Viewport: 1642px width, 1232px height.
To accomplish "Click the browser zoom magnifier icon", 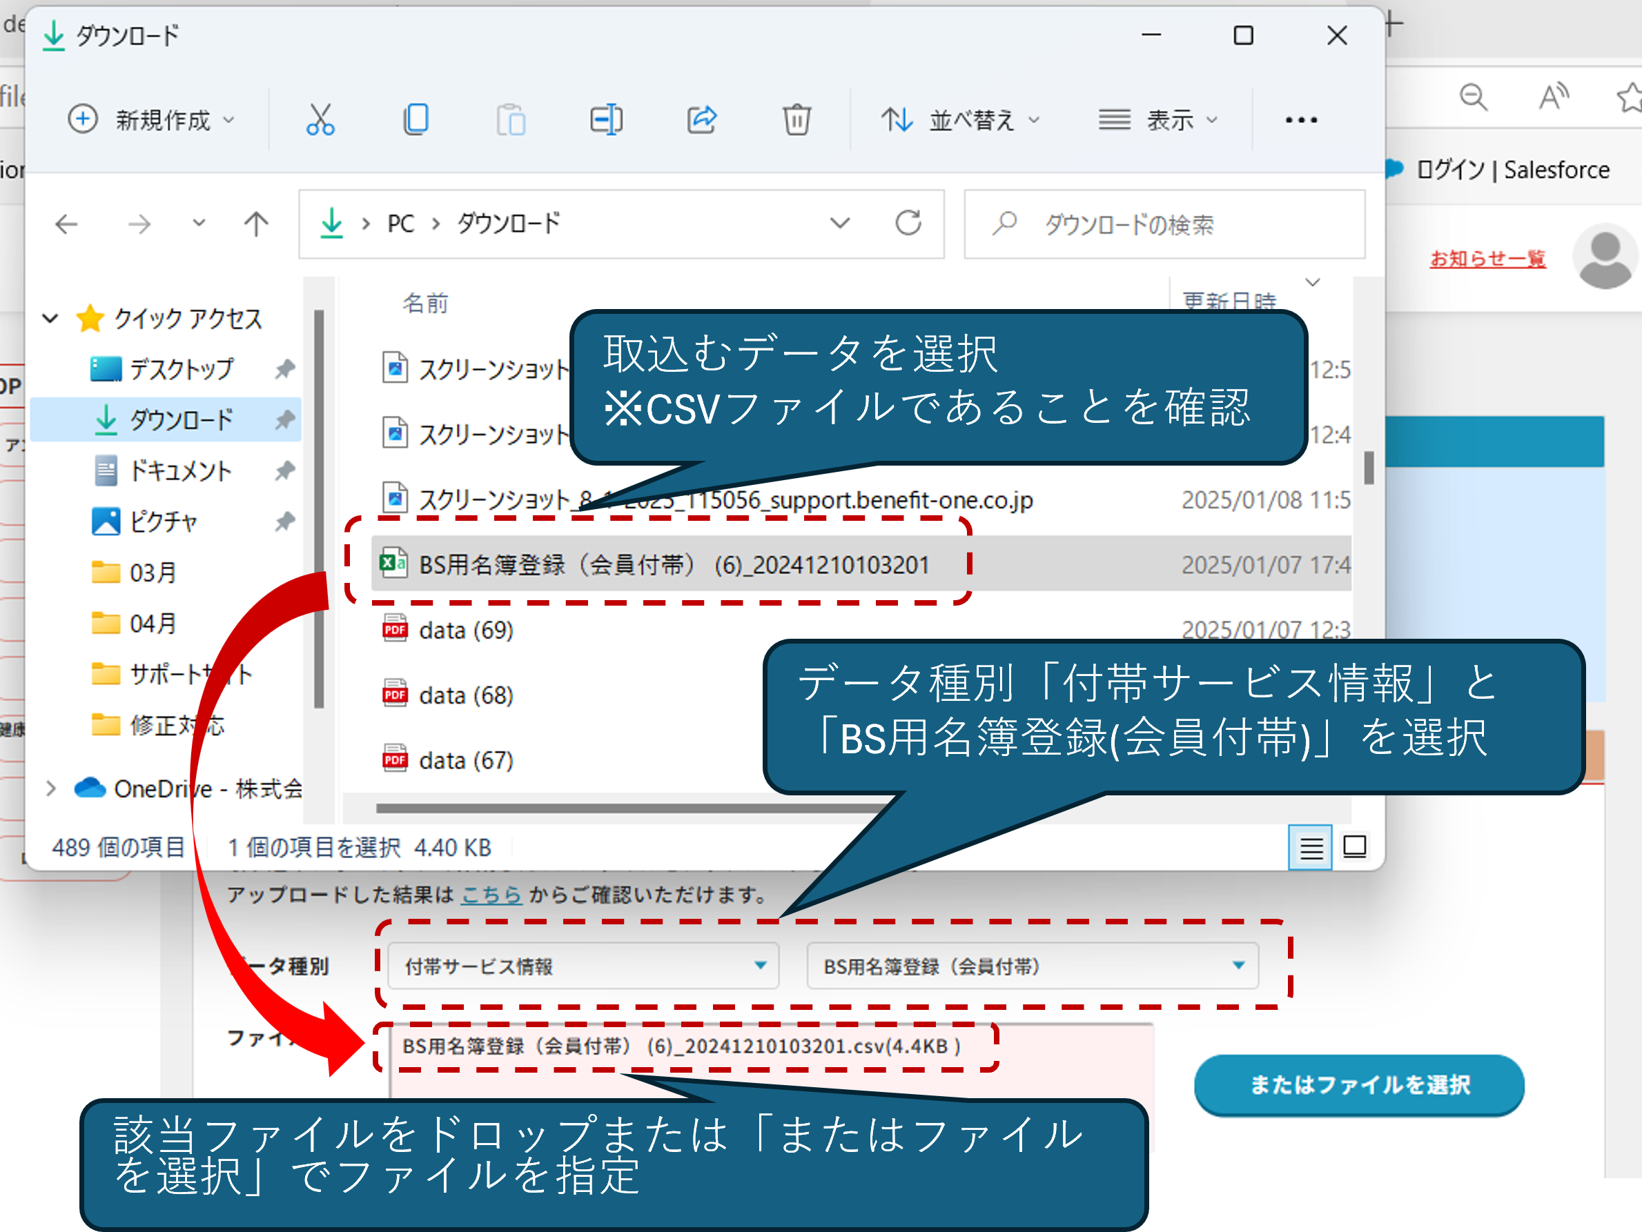I will point(1474,97).
